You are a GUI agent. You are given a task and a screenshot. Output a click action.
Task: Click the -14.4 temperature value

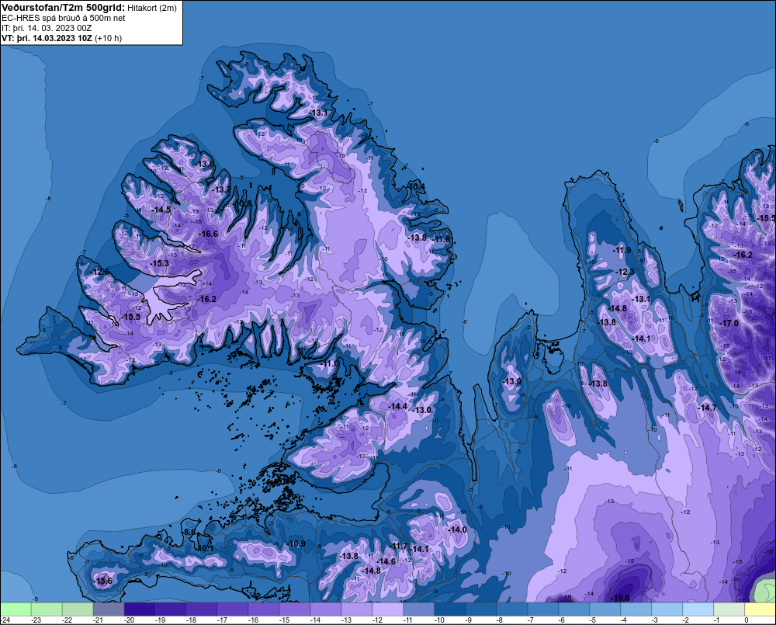click(398, 406)
